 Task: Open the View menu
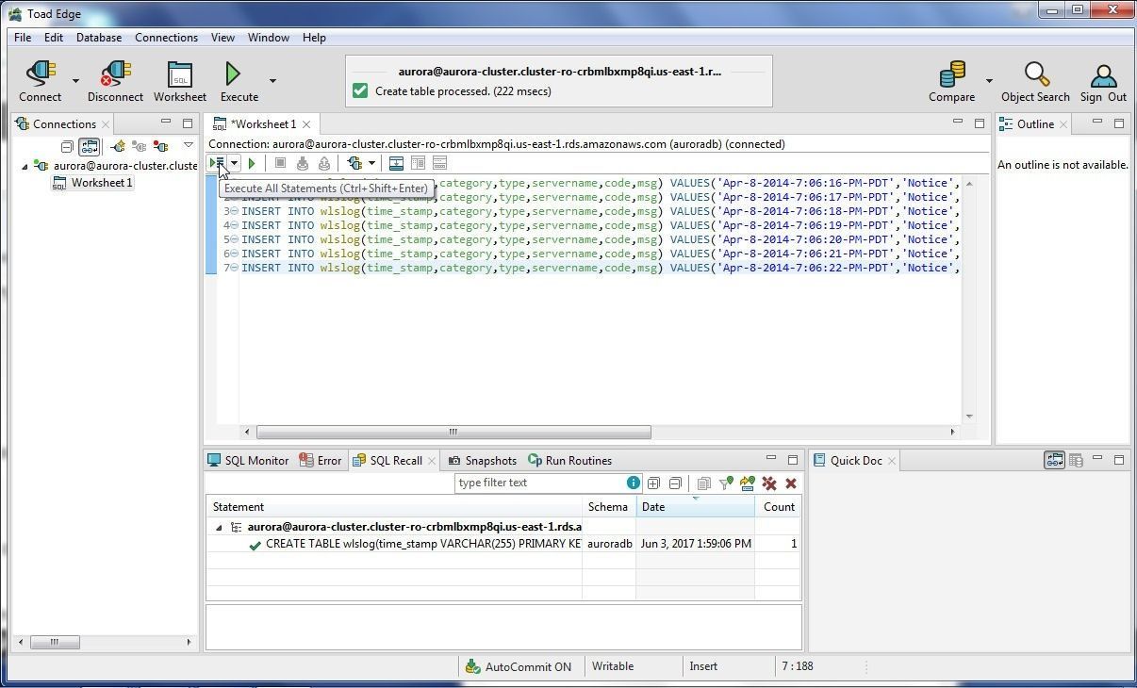tap(222, 38)
